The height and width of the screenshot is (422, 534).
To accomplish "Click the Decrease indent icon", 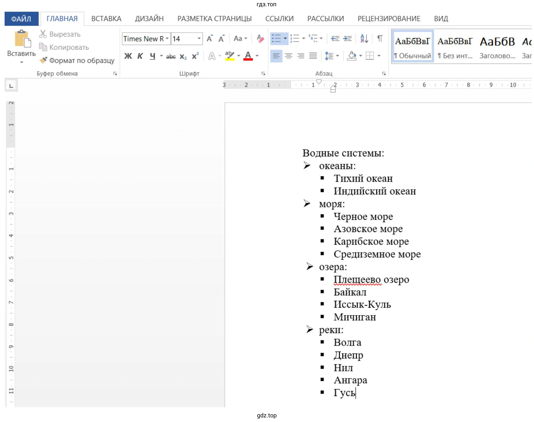I will tap(335, 39).
